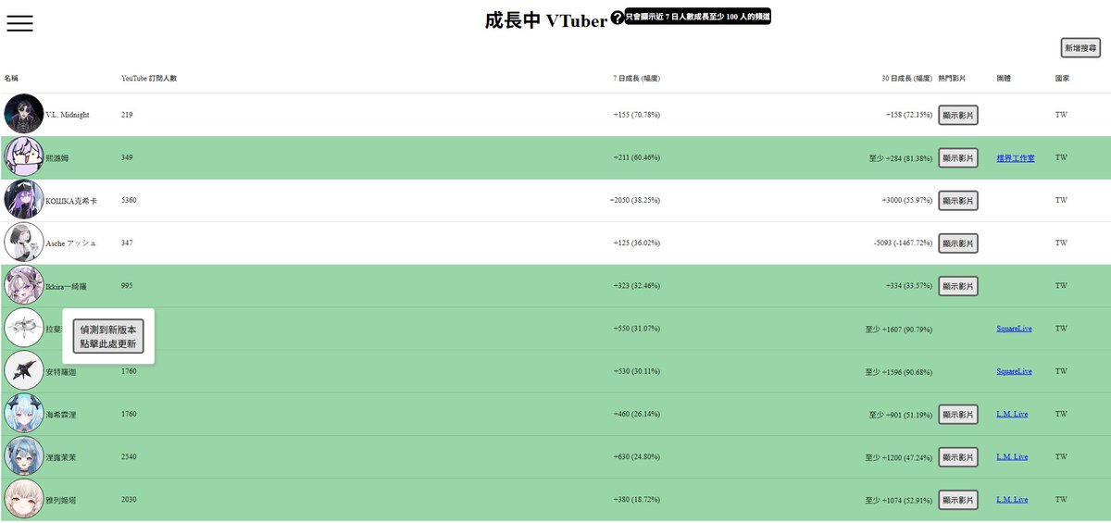Viewport: 1111px width, 523px height.
Task: Open group link in the +211 (60.46%) row
Action: pos(1016,158)
